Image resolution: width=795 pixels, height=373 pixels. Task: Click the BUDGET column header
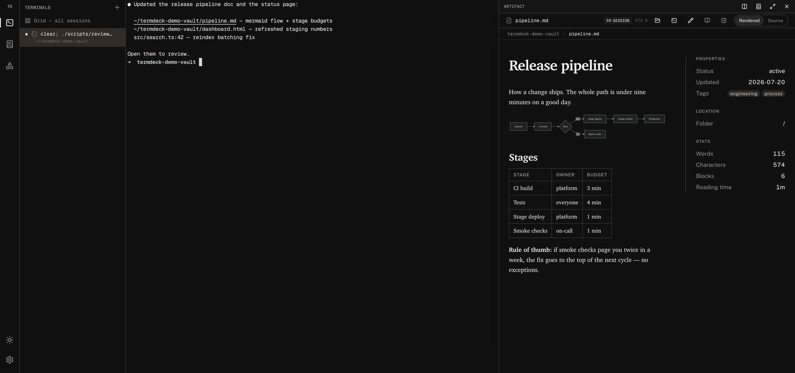coord(597,175)
